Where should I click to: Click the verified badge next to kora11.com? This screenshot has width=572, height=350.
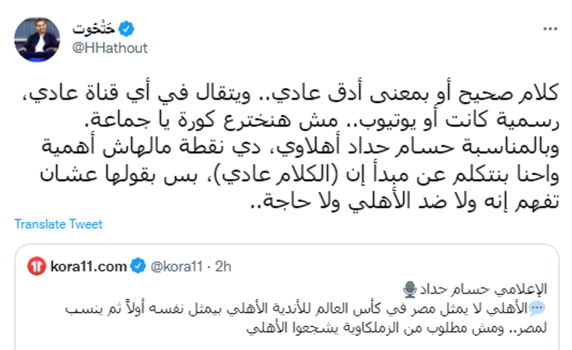(137, 264)
